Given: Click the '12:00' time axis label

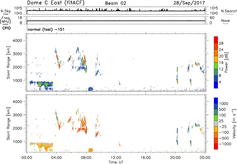Looking at the screenshot, I should click(116, 158).
